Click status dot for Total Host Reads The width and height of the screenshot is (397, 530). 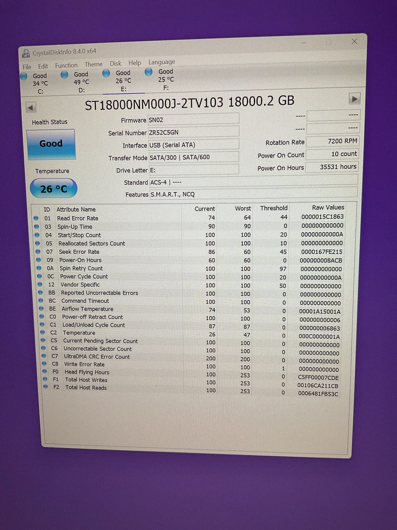click(x=45, y=387)
